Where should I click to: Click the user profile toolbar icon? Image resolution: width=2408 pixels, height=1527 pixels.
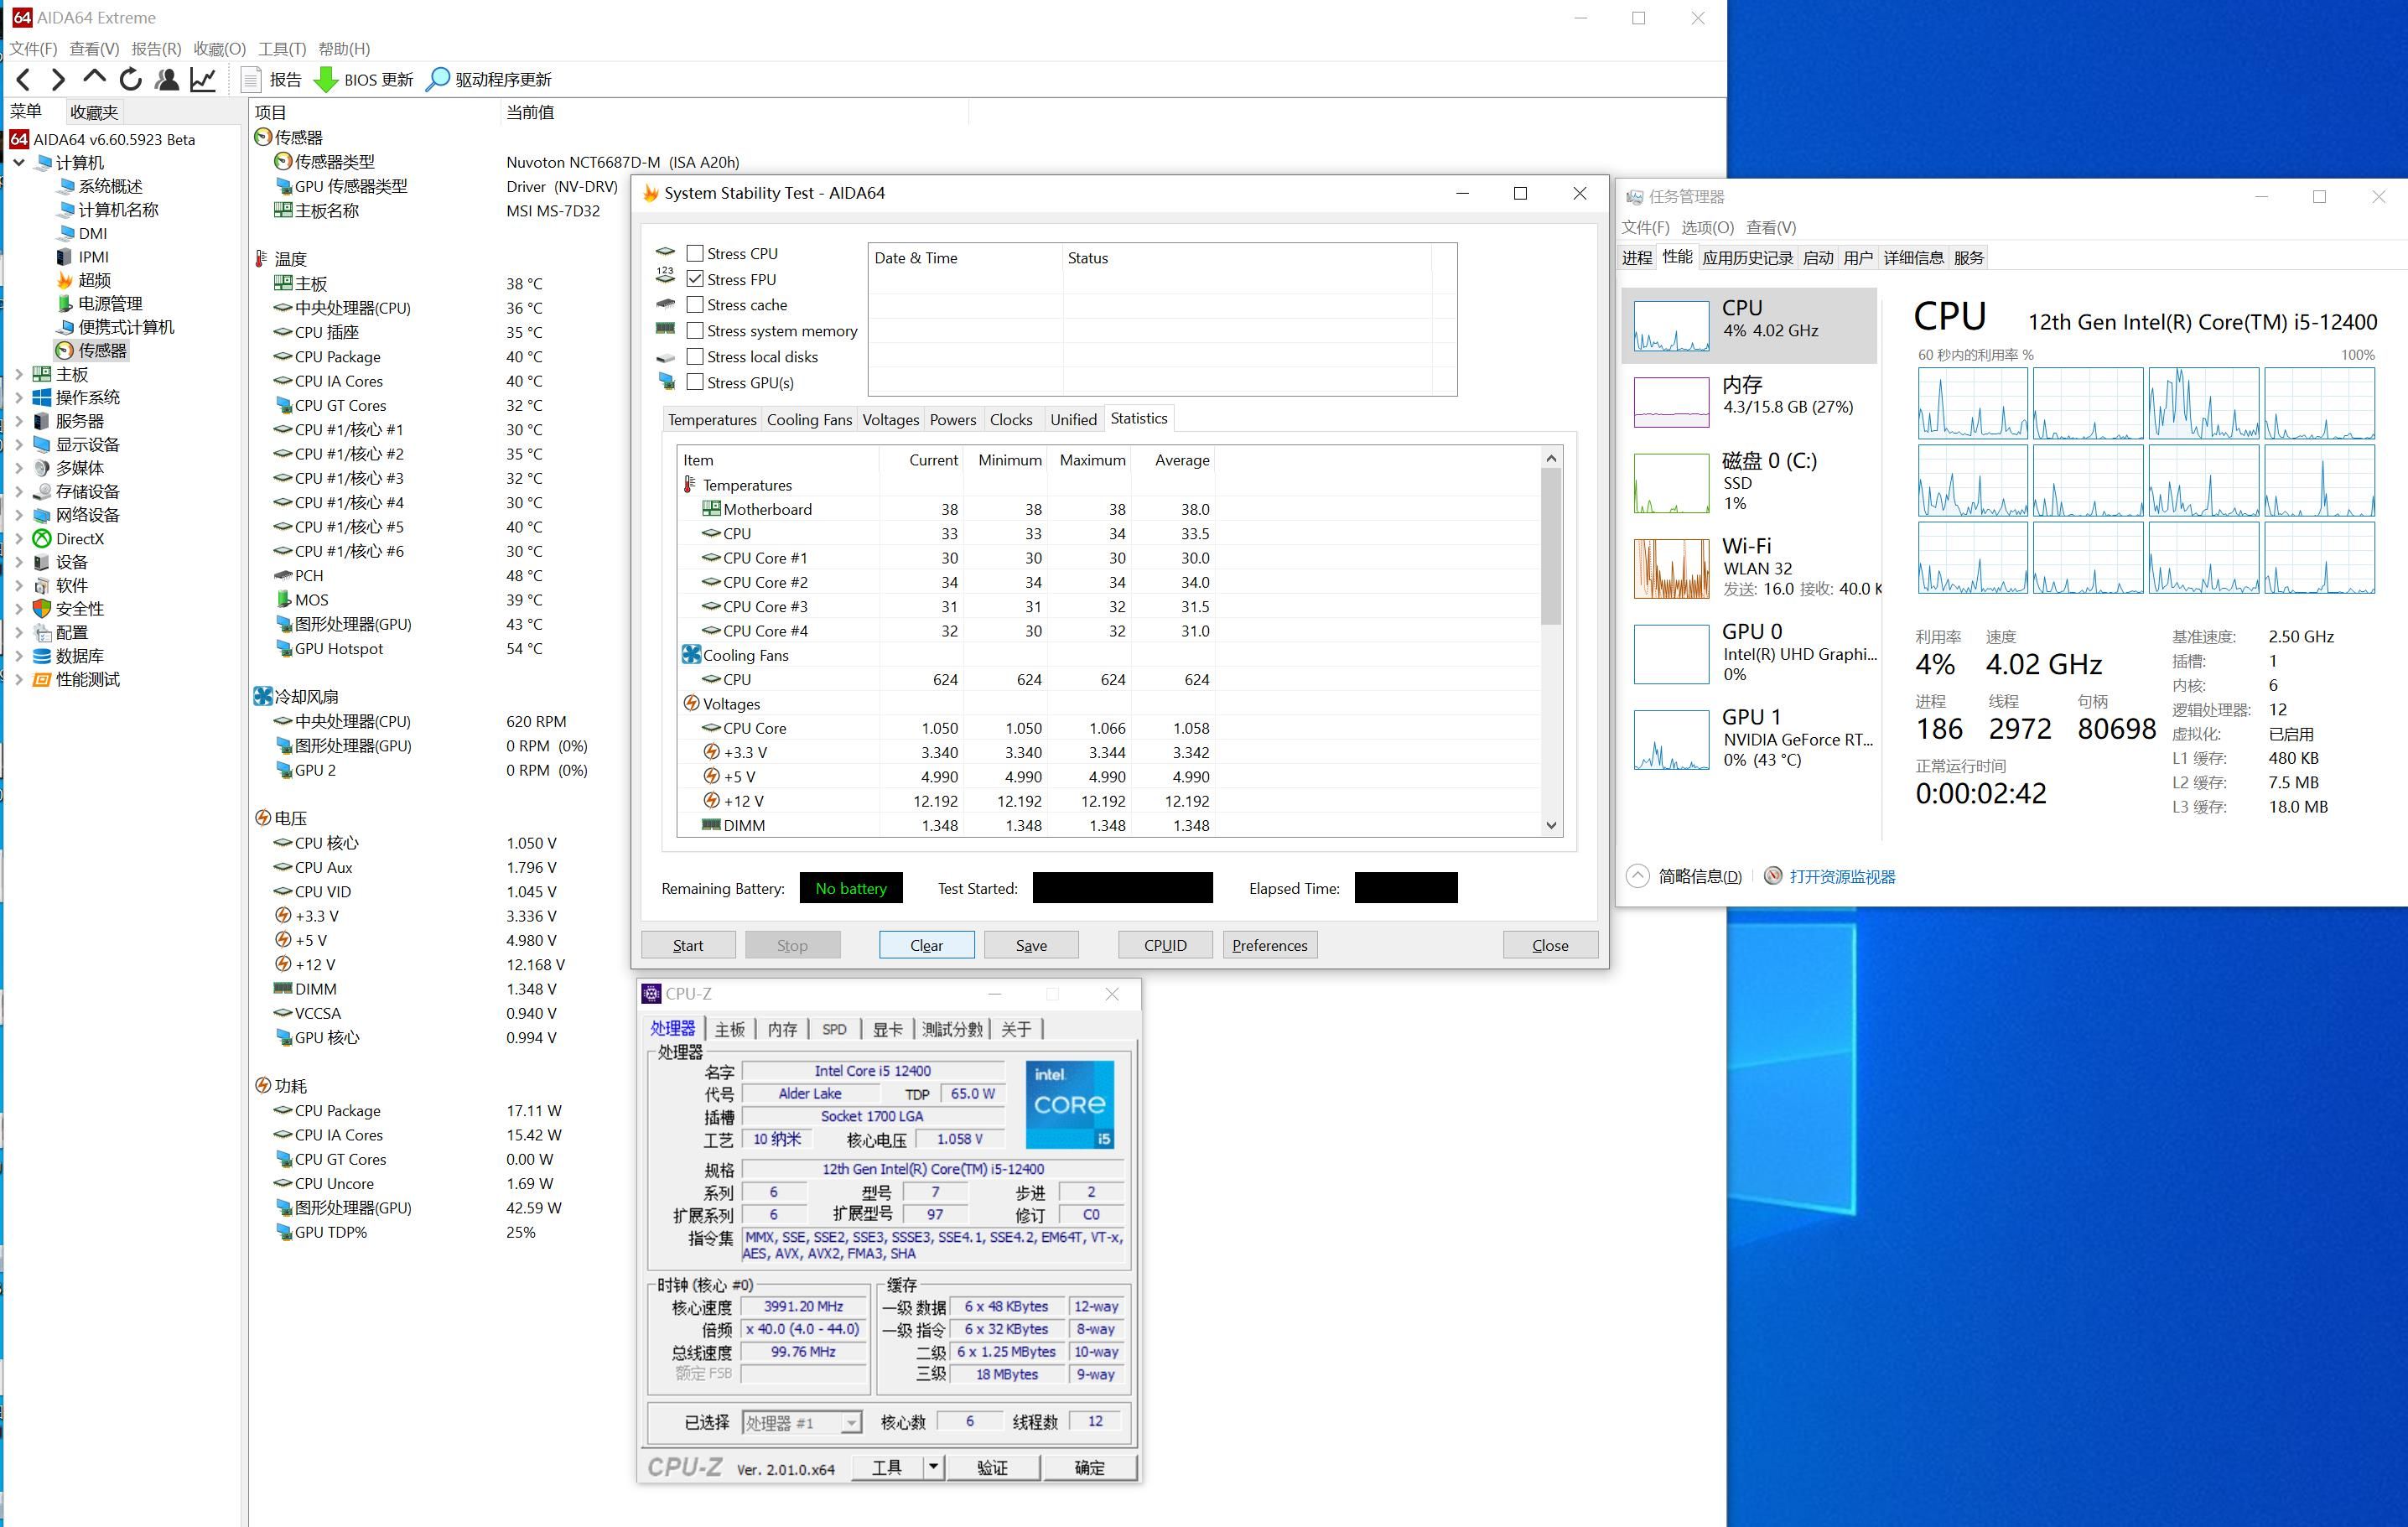pyautogui.click(x=167, y=79)
